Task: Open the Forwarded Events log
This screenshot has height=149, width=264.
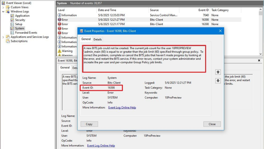Action: click(26, 32)
